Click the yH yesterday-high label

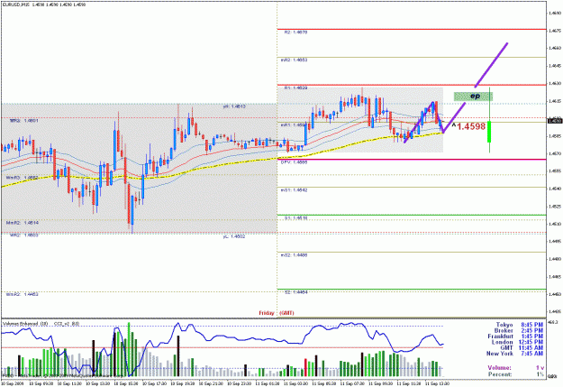coord(234,106)
